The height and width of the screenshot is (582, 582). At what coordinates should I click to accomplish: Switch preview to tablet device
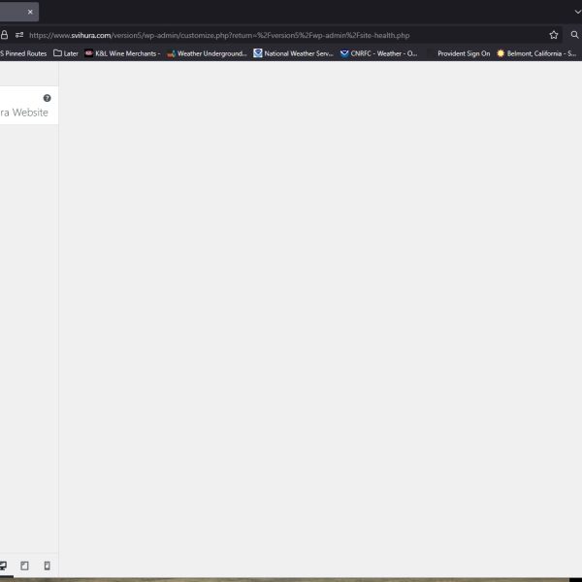24,566
